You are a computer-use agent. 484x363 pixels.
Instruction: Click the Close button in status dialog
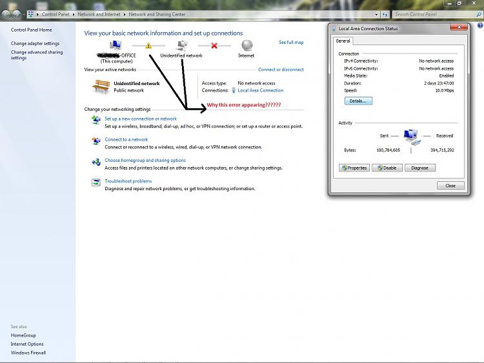click(450, 185)
